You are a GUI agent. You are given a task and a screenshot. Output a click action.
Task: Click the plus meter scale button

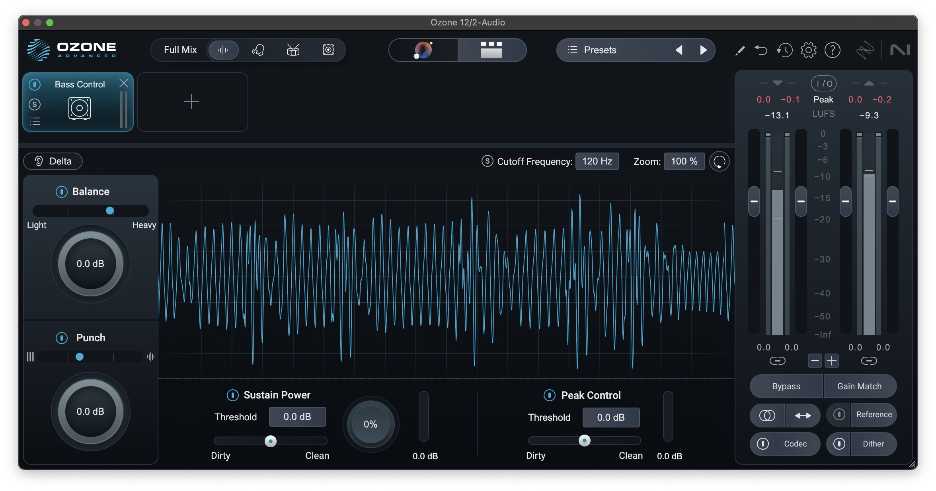tap(831, 361)
